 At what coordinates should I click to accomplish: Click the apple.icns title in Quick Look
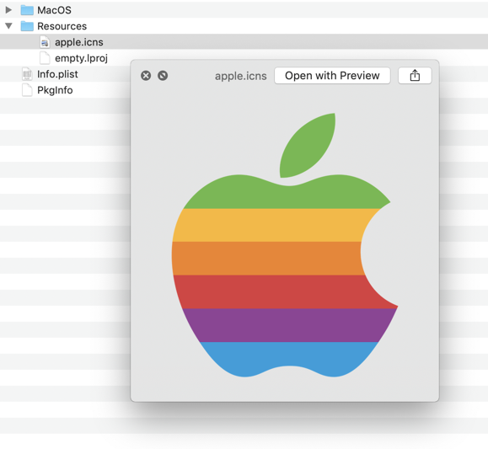pos(240,76)
